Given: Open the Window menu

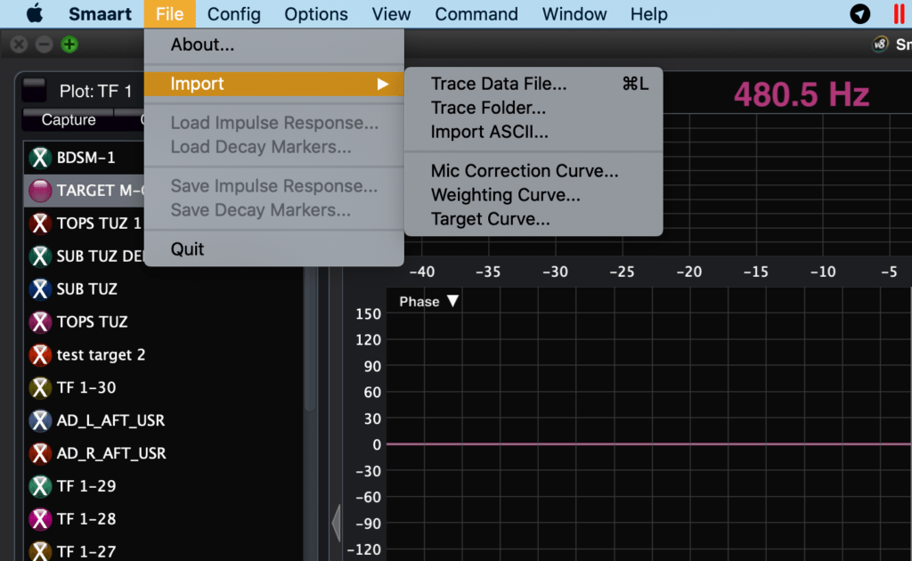Looking at the screenshot, I should point(574,14).
